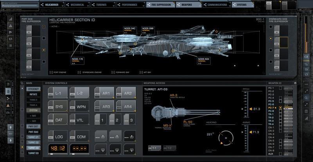Open the dropdown arrow on Communications tab

click(x=230, y=6)
